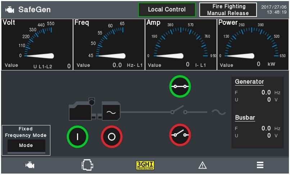Click the kW unit label

pos(271,64)
